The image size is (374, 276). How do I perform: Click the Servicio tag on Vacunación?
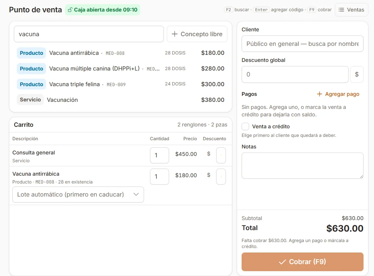pyautogui.click(x=30, y=100)
